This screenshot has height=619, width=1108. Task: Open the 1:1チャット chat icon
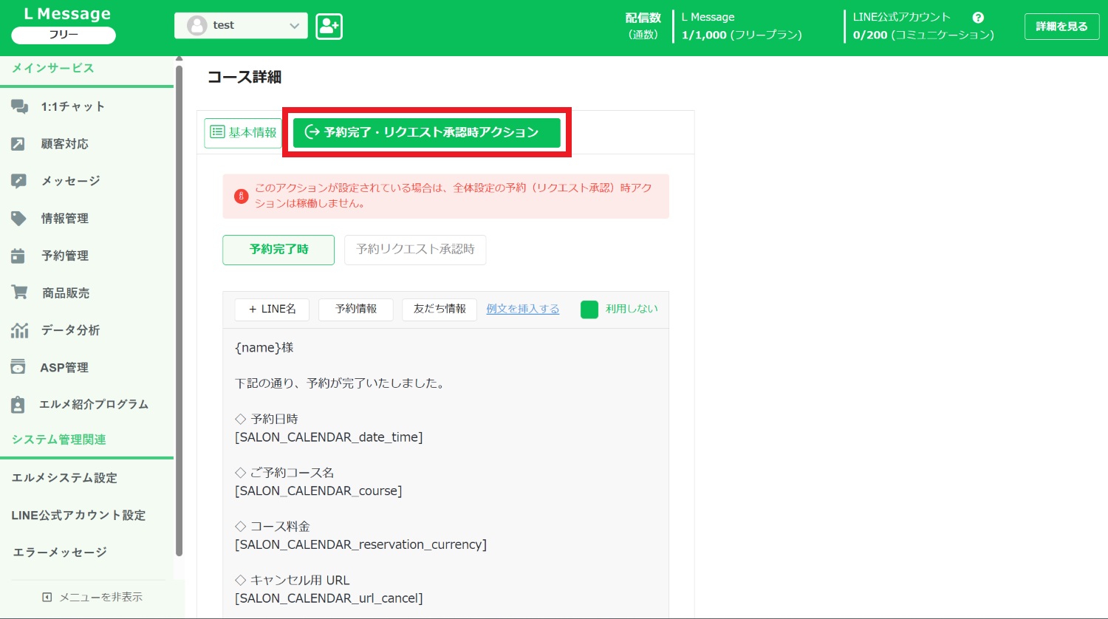[x=19, y=106]
